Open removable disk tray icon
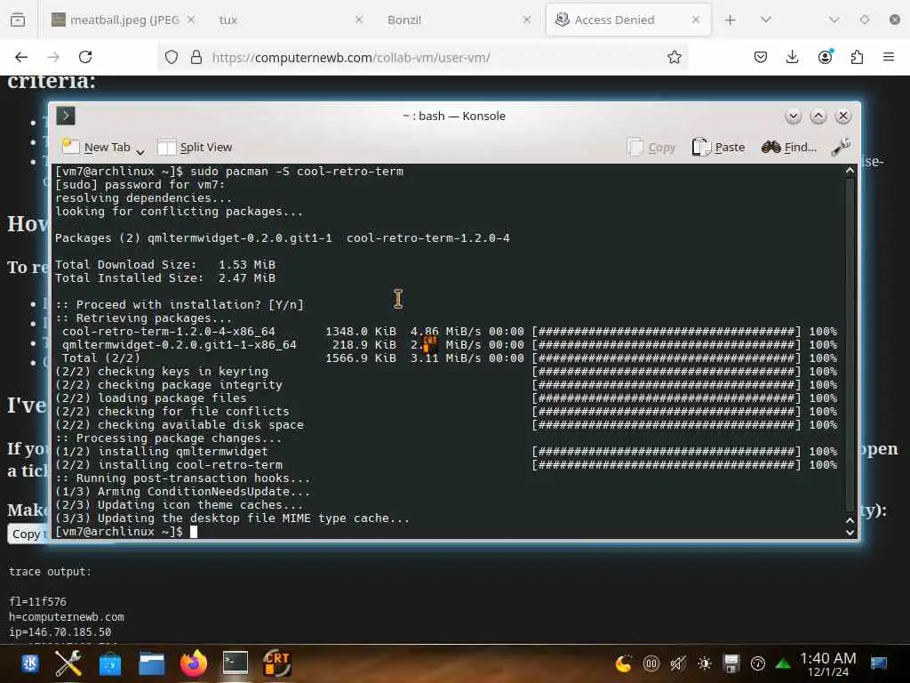The height and width of the screenshot is (683, 910). tap(731, 663)
